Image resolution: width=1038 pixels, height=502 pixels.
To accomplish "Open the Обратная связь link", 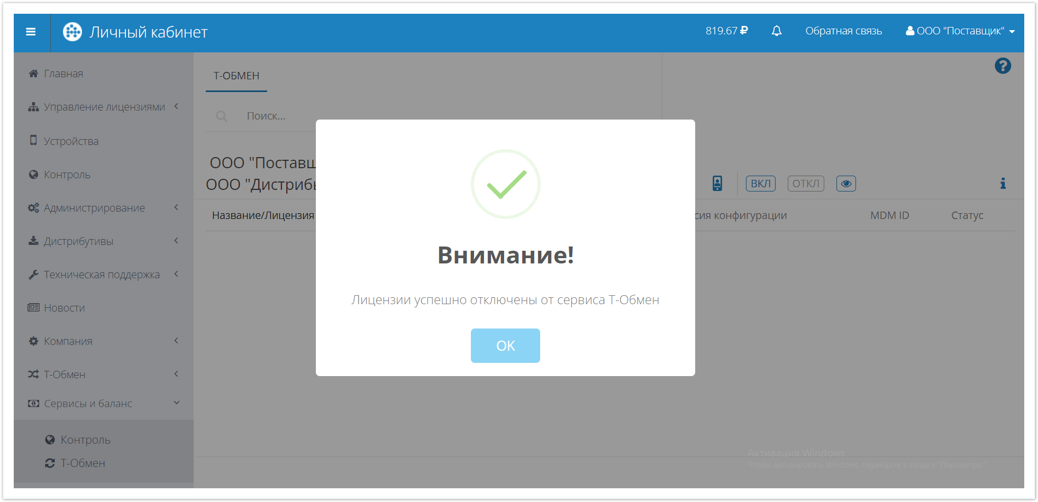I will [x=843, y=31].
